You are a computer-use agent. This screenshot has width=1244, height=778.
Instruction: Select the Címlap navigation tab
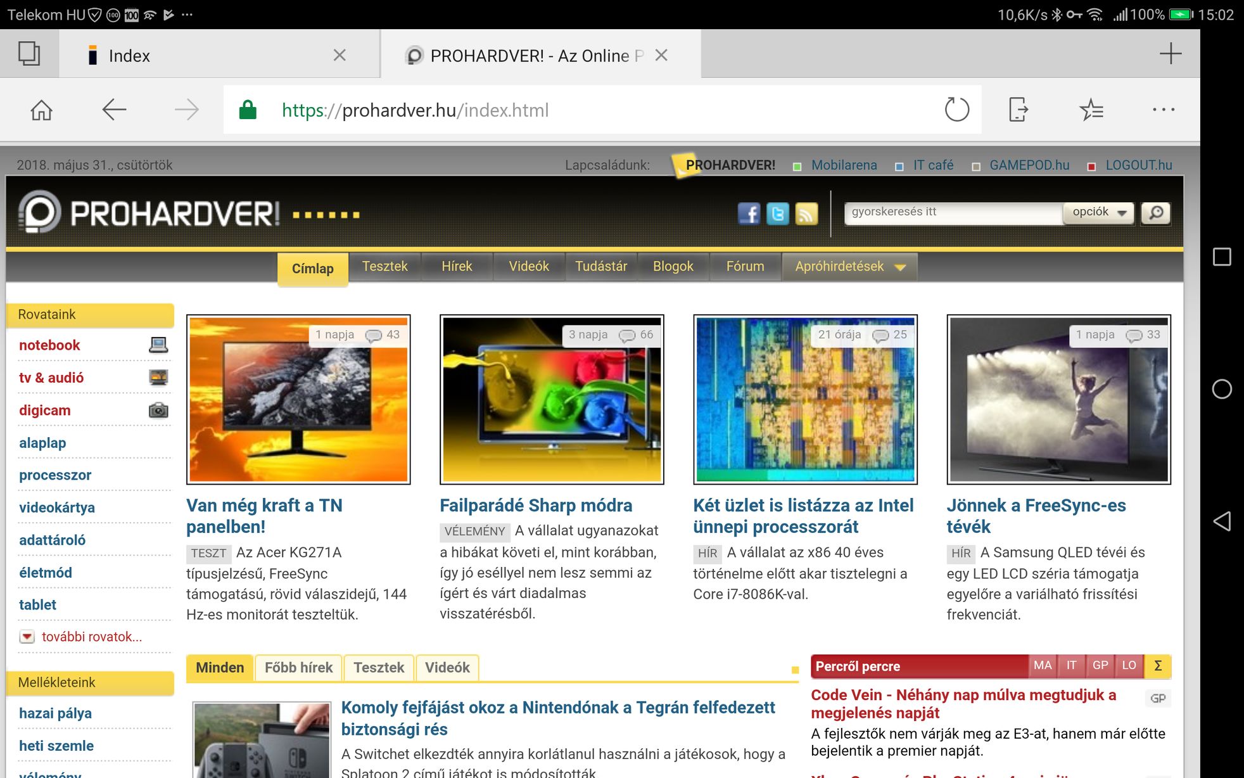[313, 269]
